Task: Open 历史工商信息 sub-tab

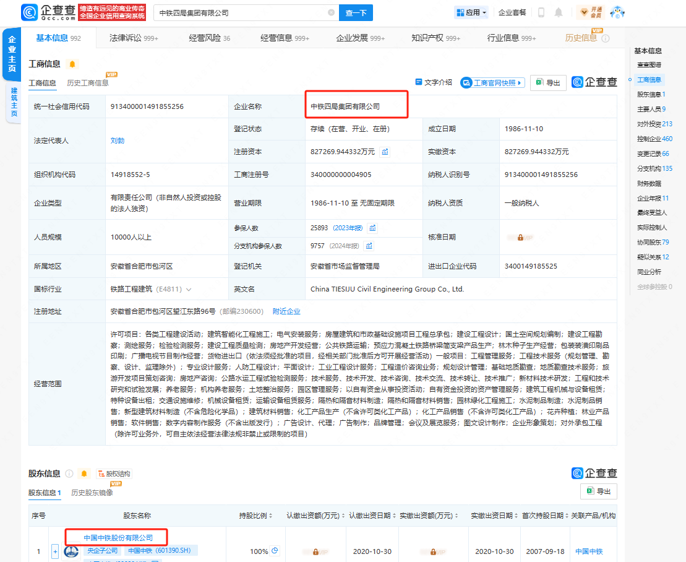Action: point(87,83)
